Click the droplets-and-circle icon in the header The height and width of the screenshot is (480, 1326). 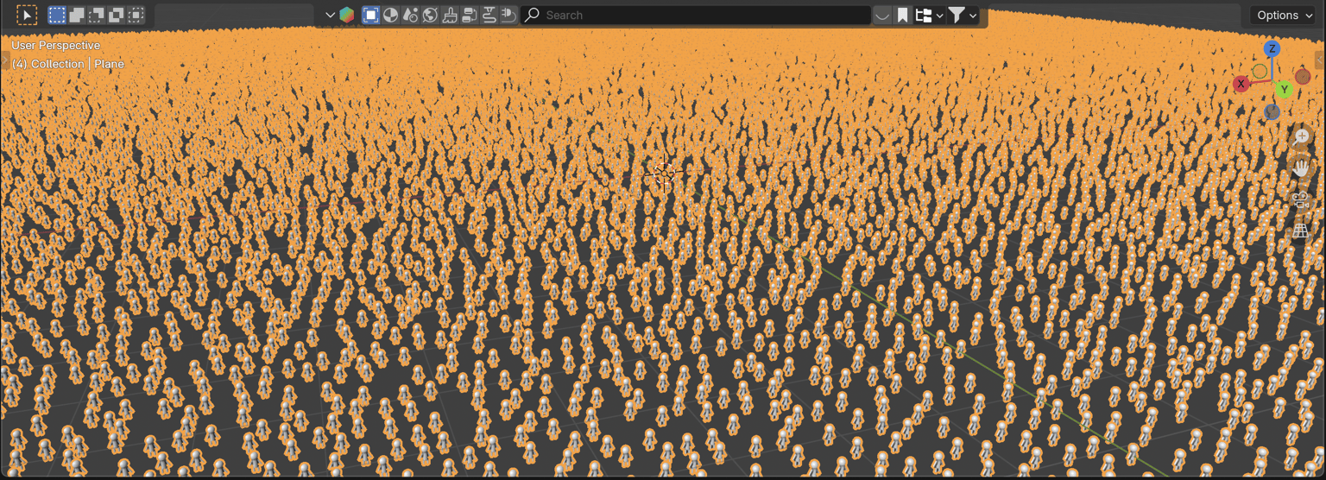411,15
